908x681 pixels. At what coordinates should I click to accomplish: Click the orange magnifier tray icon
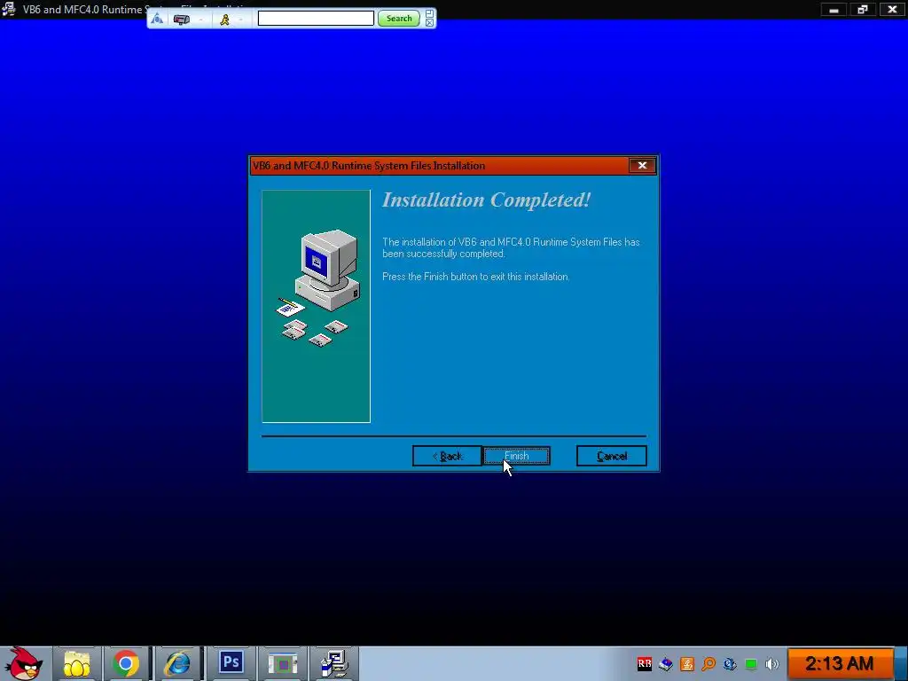708,663
